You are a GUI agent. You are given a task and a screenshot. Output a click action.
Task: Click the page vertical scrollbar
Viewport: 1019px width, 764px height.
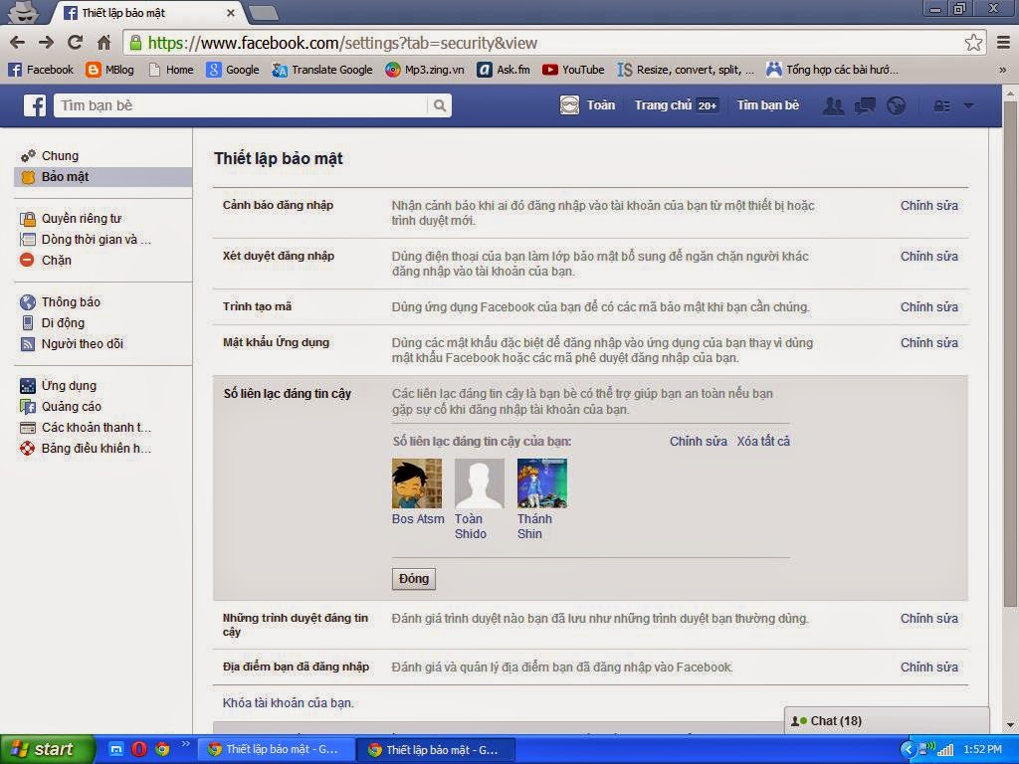(1010, 354)
